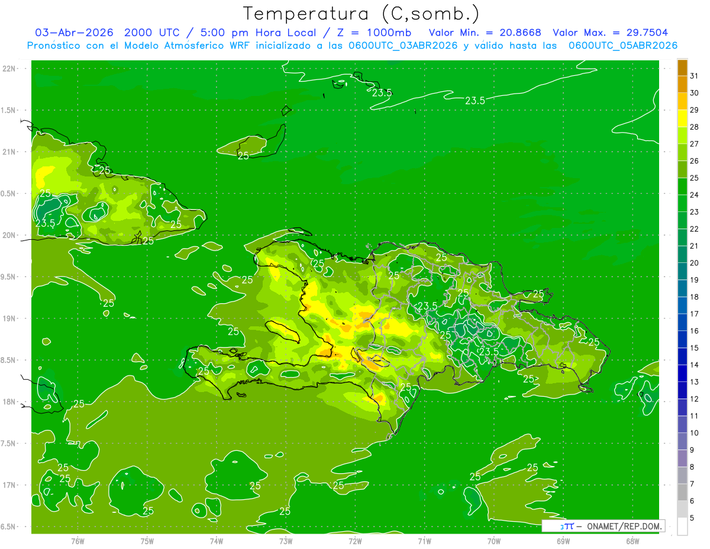Click the orange 31 degree color swatch
710x549 pixels.
(682, 68)
